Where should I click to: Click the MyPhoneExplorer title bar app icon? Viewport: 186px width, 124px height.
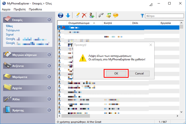4,3
